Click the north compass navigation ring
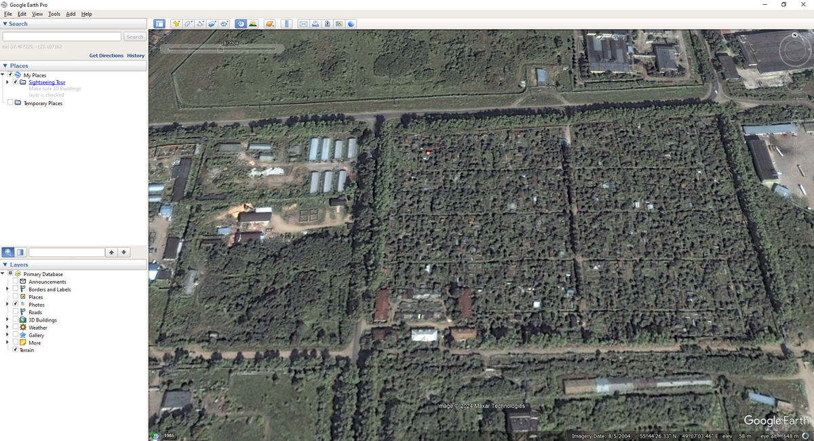This screenshot has height=441, width=814. [795, 50]
